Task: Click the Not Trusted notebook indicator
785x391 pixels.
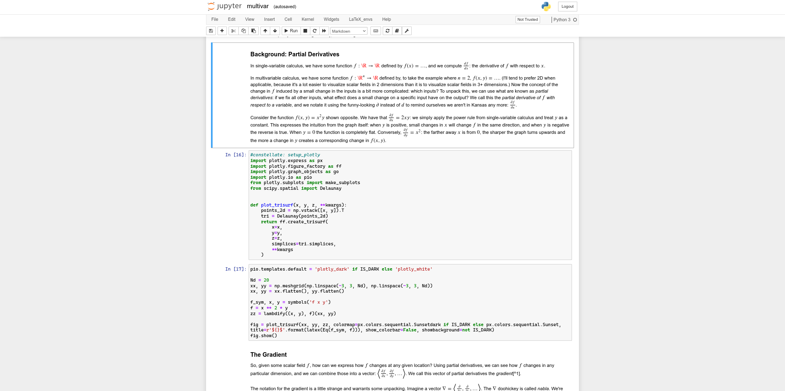Action: (527, 20)
